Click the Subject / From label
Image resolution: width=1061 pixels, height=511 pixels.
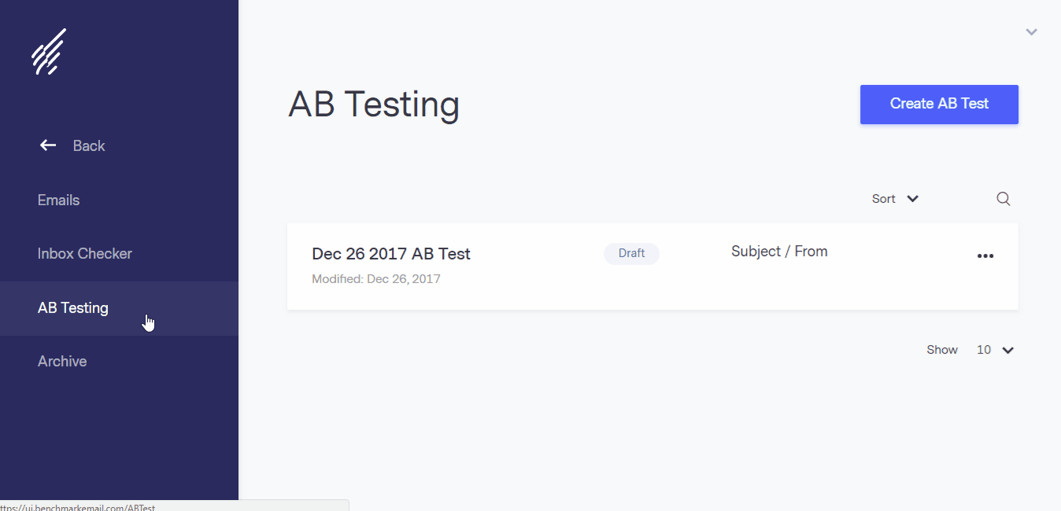pos(779,251)
